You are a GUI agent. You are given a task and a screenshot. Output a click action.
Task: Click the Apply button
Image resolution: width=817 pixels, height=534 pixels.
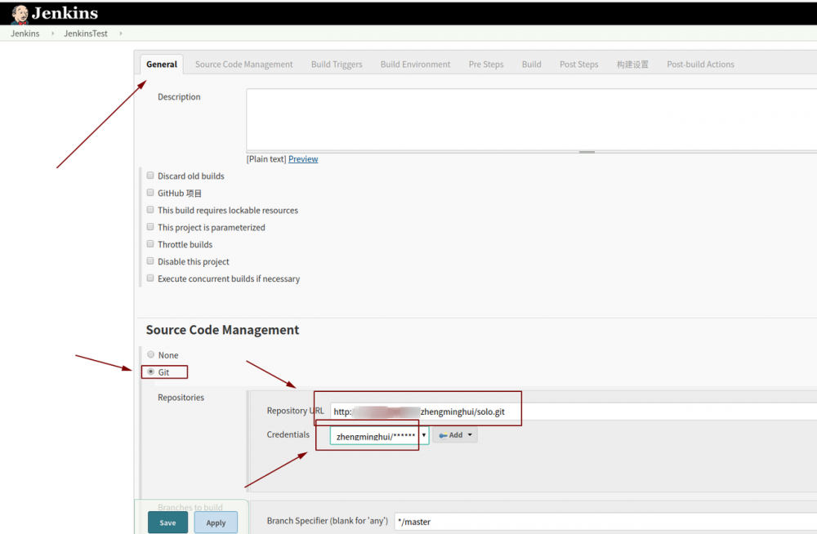(x=216, y=523)
